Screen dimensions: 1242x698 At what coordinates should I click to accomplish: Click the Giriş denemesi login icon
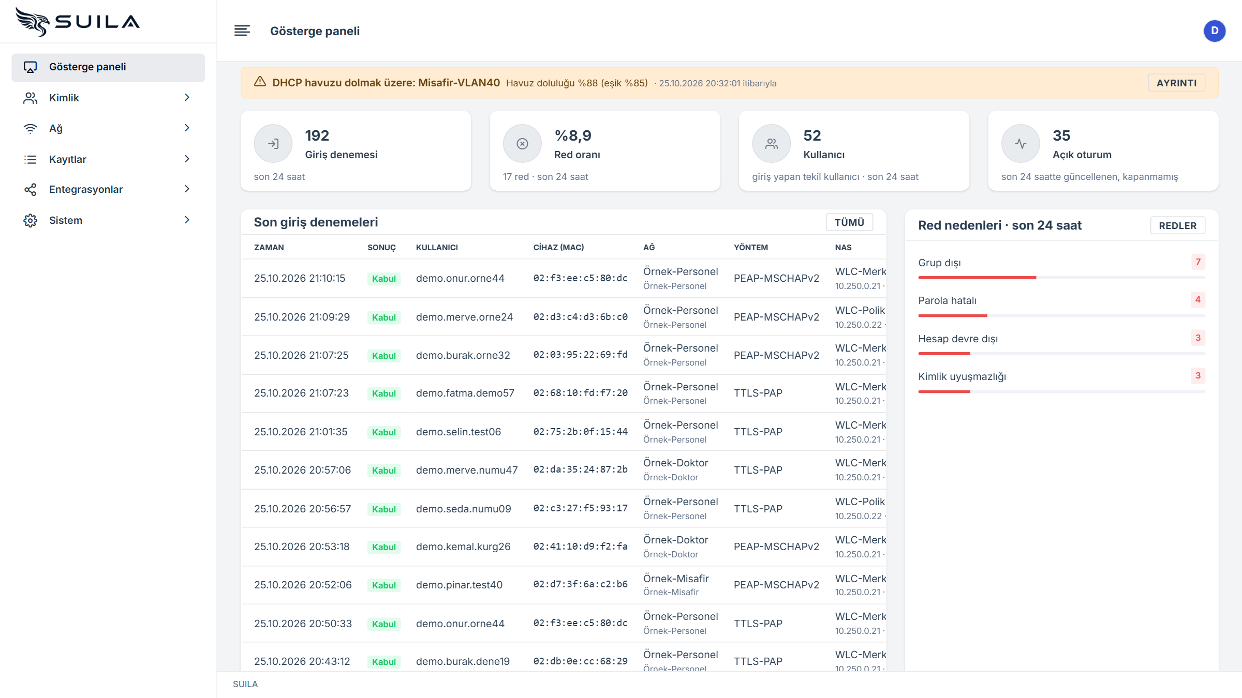[x=273, y=144]
